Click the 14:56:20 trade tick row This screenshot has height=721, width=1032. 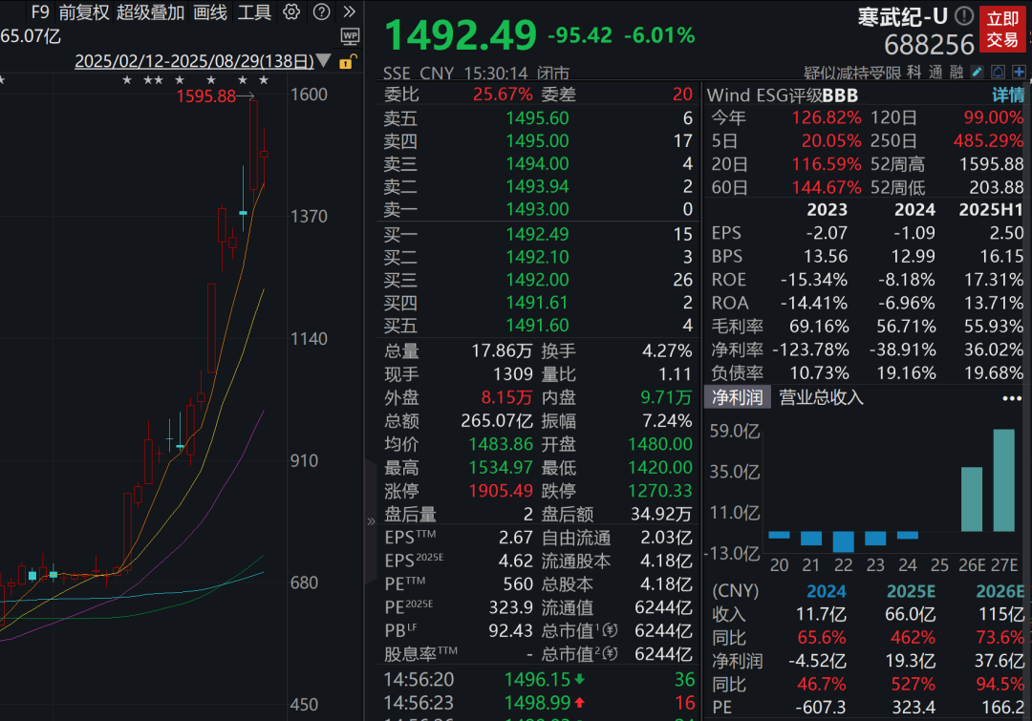[537, 680]
